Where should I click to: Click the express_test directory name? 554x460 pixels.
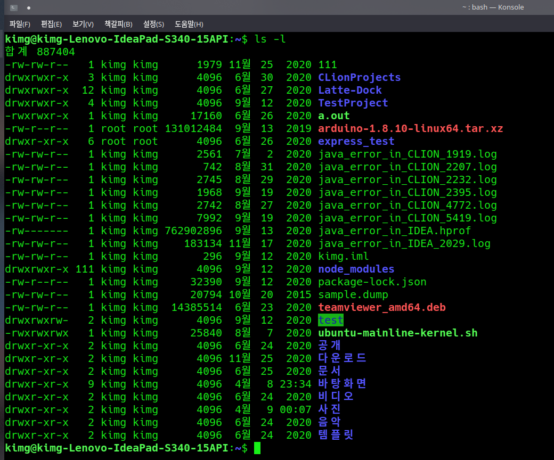coord(356,141)
